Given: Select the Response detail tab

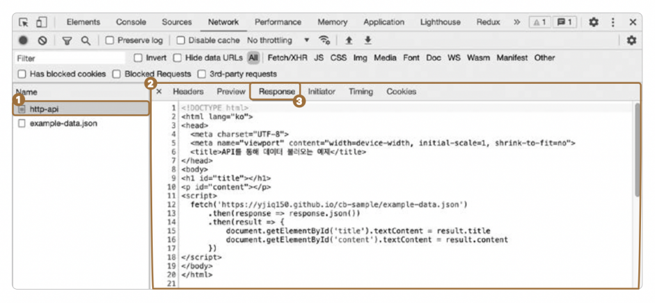Looking at the screenshot, I should tap(276, 91).
